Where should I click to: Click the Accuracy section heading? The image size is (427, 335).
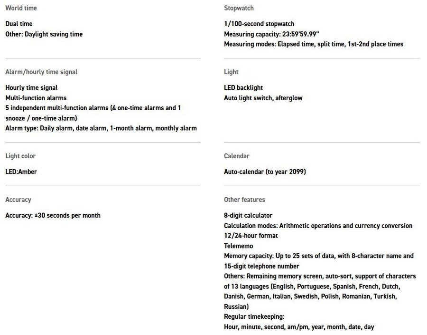click(18, 200)
